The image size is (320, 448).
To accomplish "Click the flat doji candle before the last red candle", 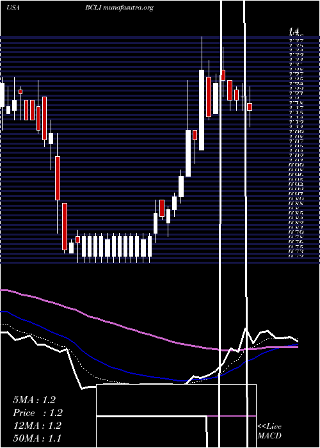I will pyautogui.click(x=243, y=97).
